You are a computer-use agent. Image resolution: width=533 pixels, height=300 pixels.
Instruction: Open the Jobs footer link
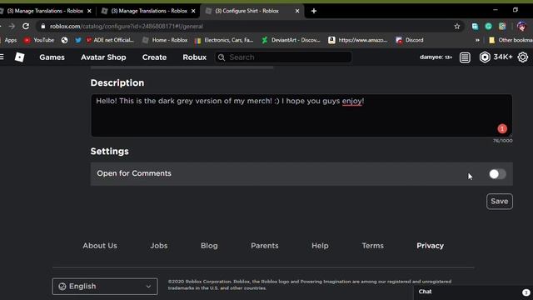tap(159, 246)
